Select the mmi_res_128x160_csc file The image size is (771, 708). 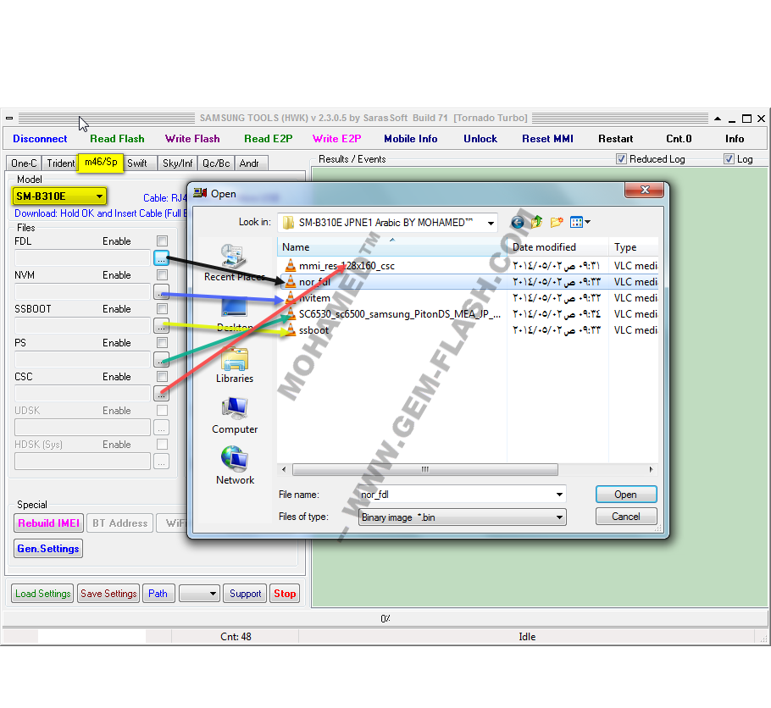pos(347,266)
